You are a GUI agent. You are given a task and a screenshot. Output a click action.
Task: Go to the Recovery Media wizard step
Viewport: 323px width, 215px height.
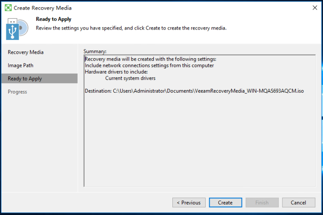[x=25, y=52]
